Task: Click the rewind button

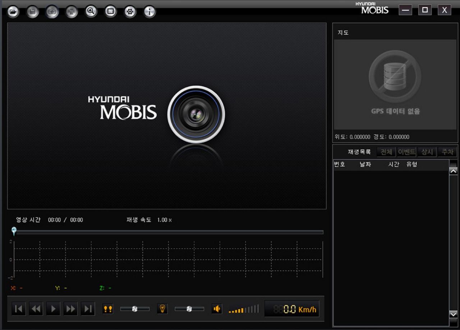Action: click(x=36, y=309)
